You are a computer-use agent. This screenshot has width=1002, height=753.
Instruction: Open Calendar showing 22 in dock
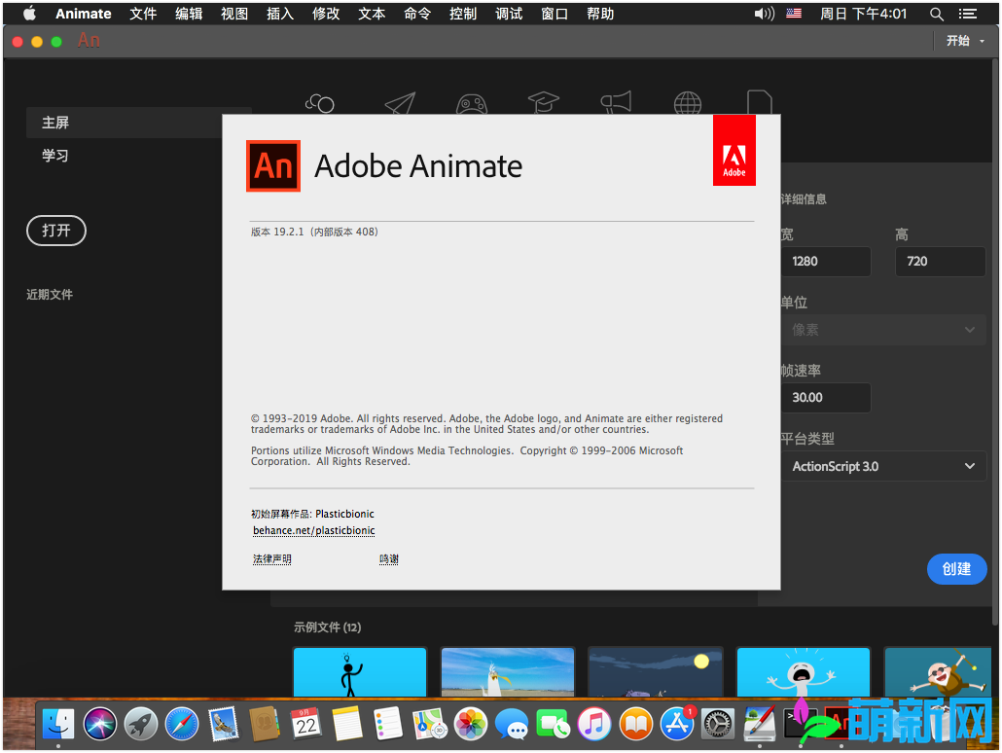point(306,724)
